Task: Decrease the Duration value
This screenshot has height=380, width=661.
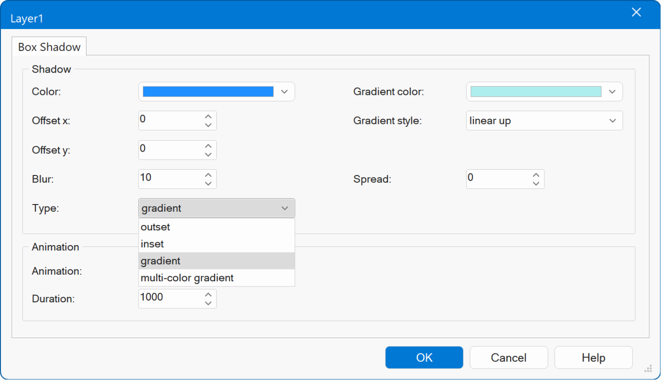Action: [x=208, y=303]
